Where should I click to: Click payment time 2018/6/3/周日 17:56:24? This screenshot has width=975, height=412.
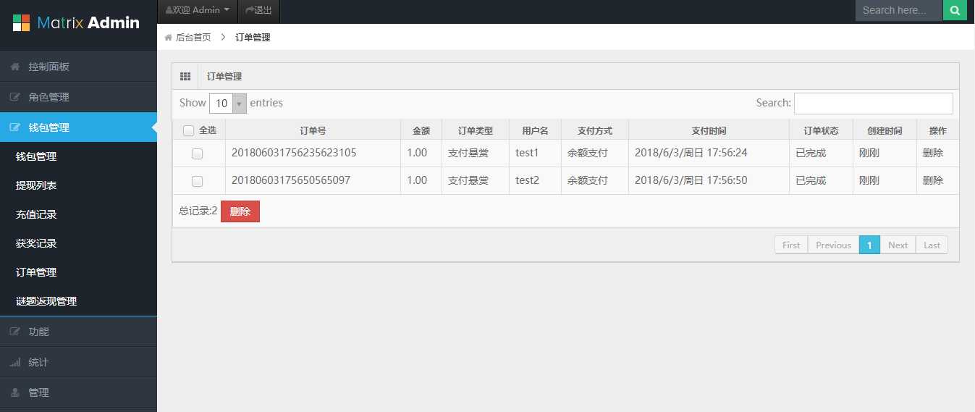[x=691, y=153]
